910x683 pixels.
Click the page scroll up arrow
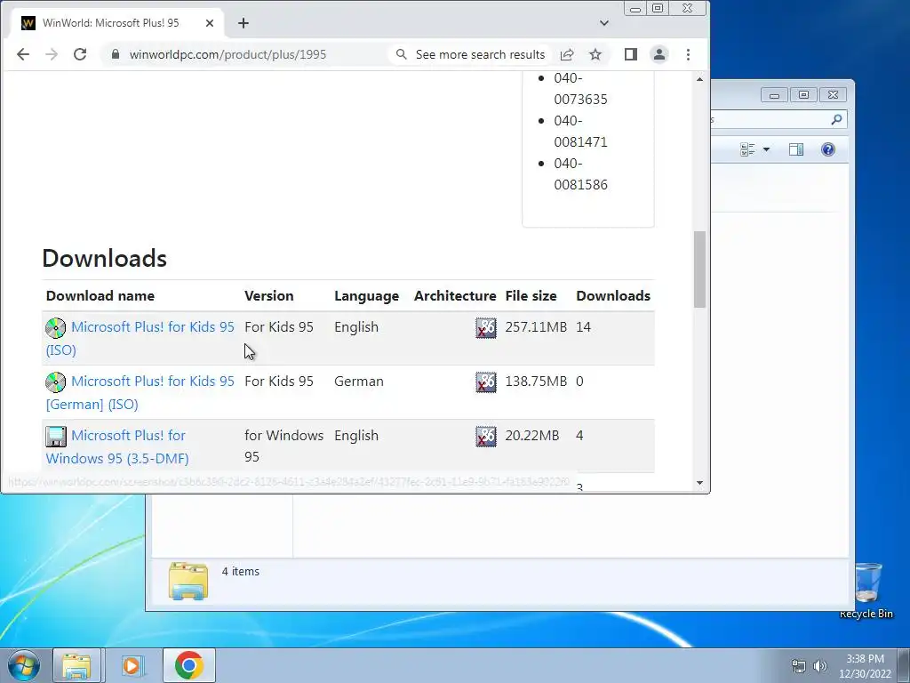point(700,79)
